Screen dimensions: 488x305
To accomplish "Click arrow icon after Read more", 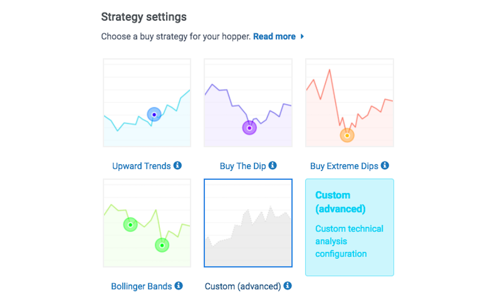I will coord(302,36).
